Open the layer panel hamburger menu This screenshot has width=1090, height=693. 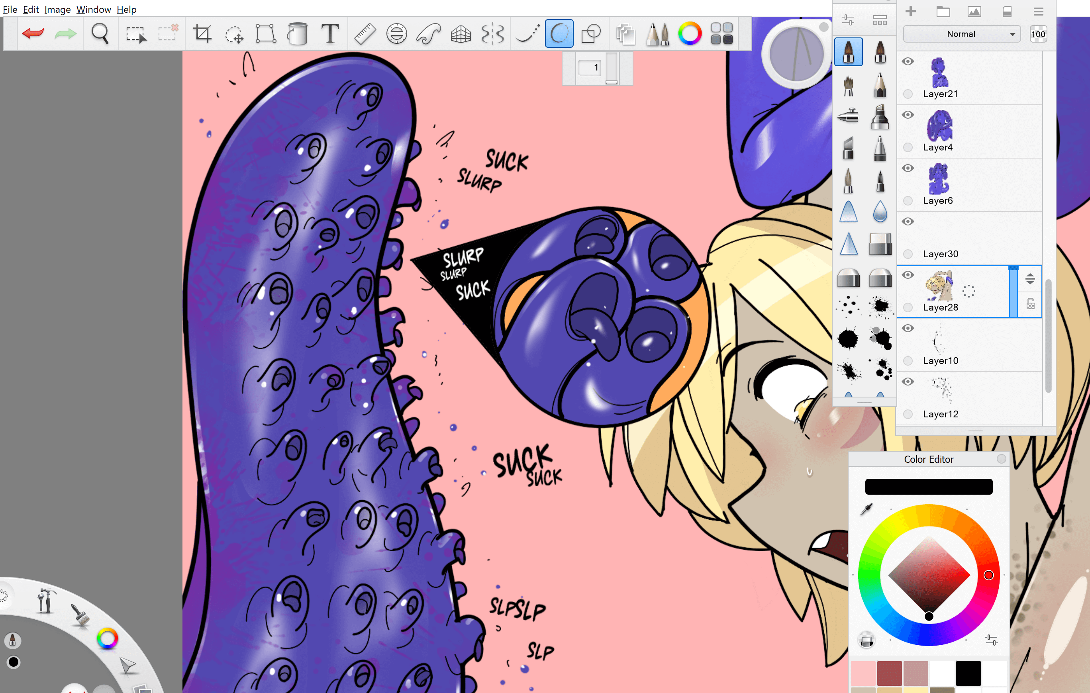1038,11
